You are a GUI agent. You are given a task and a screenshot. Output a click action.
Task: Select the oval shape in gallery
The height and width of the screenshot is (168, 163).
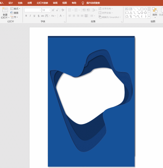145,9
